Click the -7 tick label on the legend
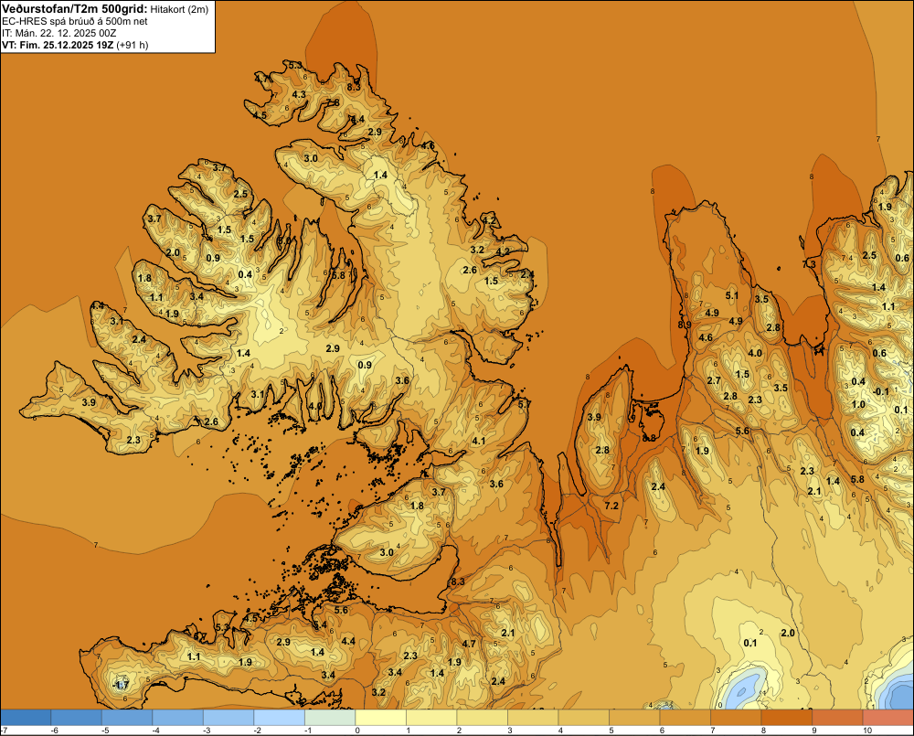The width and height of the screenshot is (914, 736). pos(4,731)
